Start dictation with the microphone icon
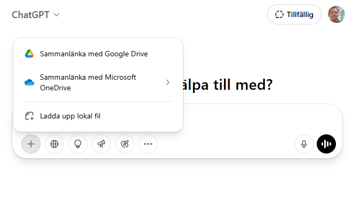Image resolution: width=353 pixels, height=213 pixels. pyautogui.click(x=304, y=143)
